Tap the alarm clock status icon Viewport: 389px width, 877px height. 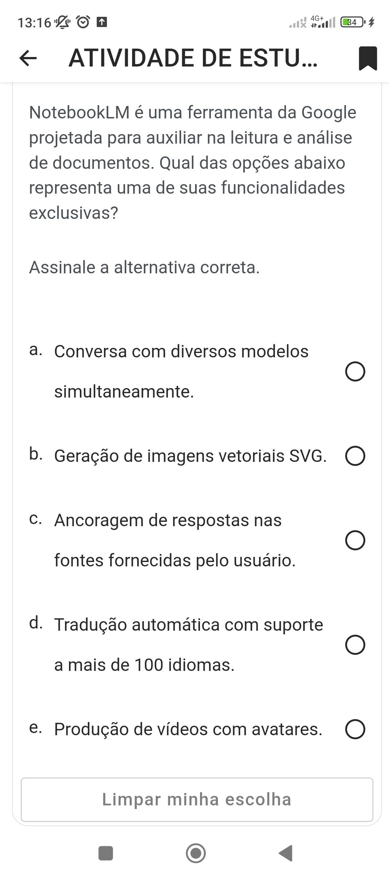tap(83, 23)
